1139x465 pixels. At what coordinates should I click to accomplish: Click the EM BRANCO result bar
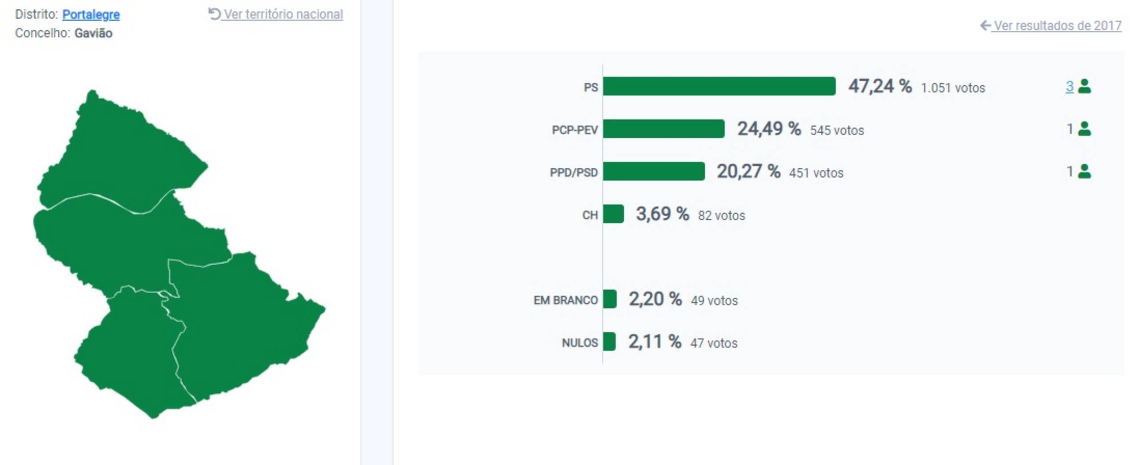pos(610,299)
